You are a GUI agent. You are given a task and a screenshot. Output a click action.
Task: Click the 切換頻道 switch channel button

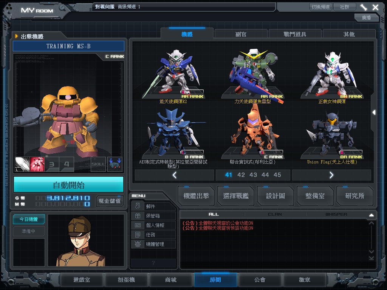(320, 7)
